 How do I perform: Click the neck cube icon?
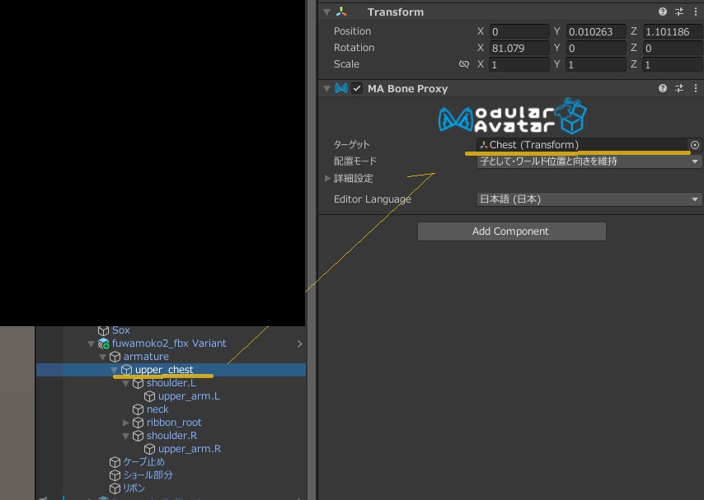click(138, 409)
